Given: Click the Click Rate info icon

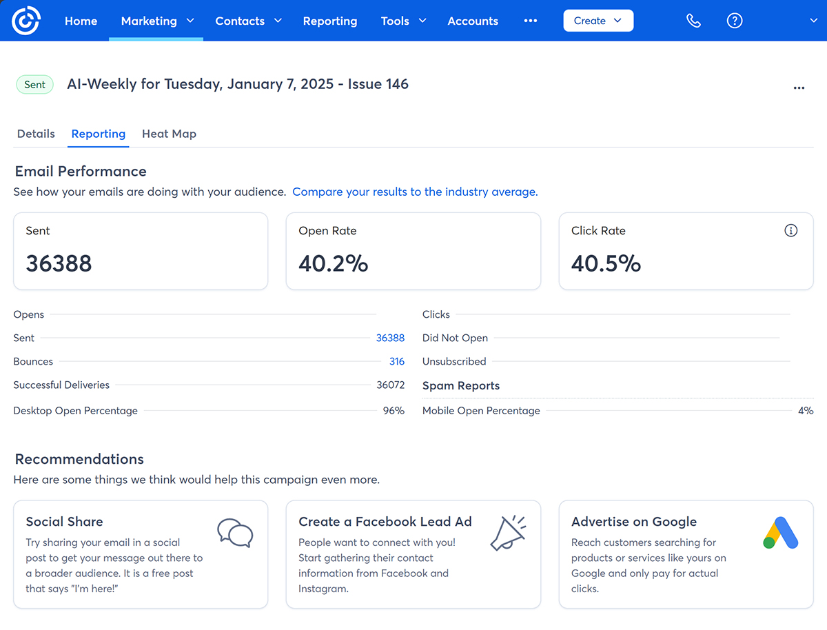Looking at the screenshot, I should tap(790, 231).
